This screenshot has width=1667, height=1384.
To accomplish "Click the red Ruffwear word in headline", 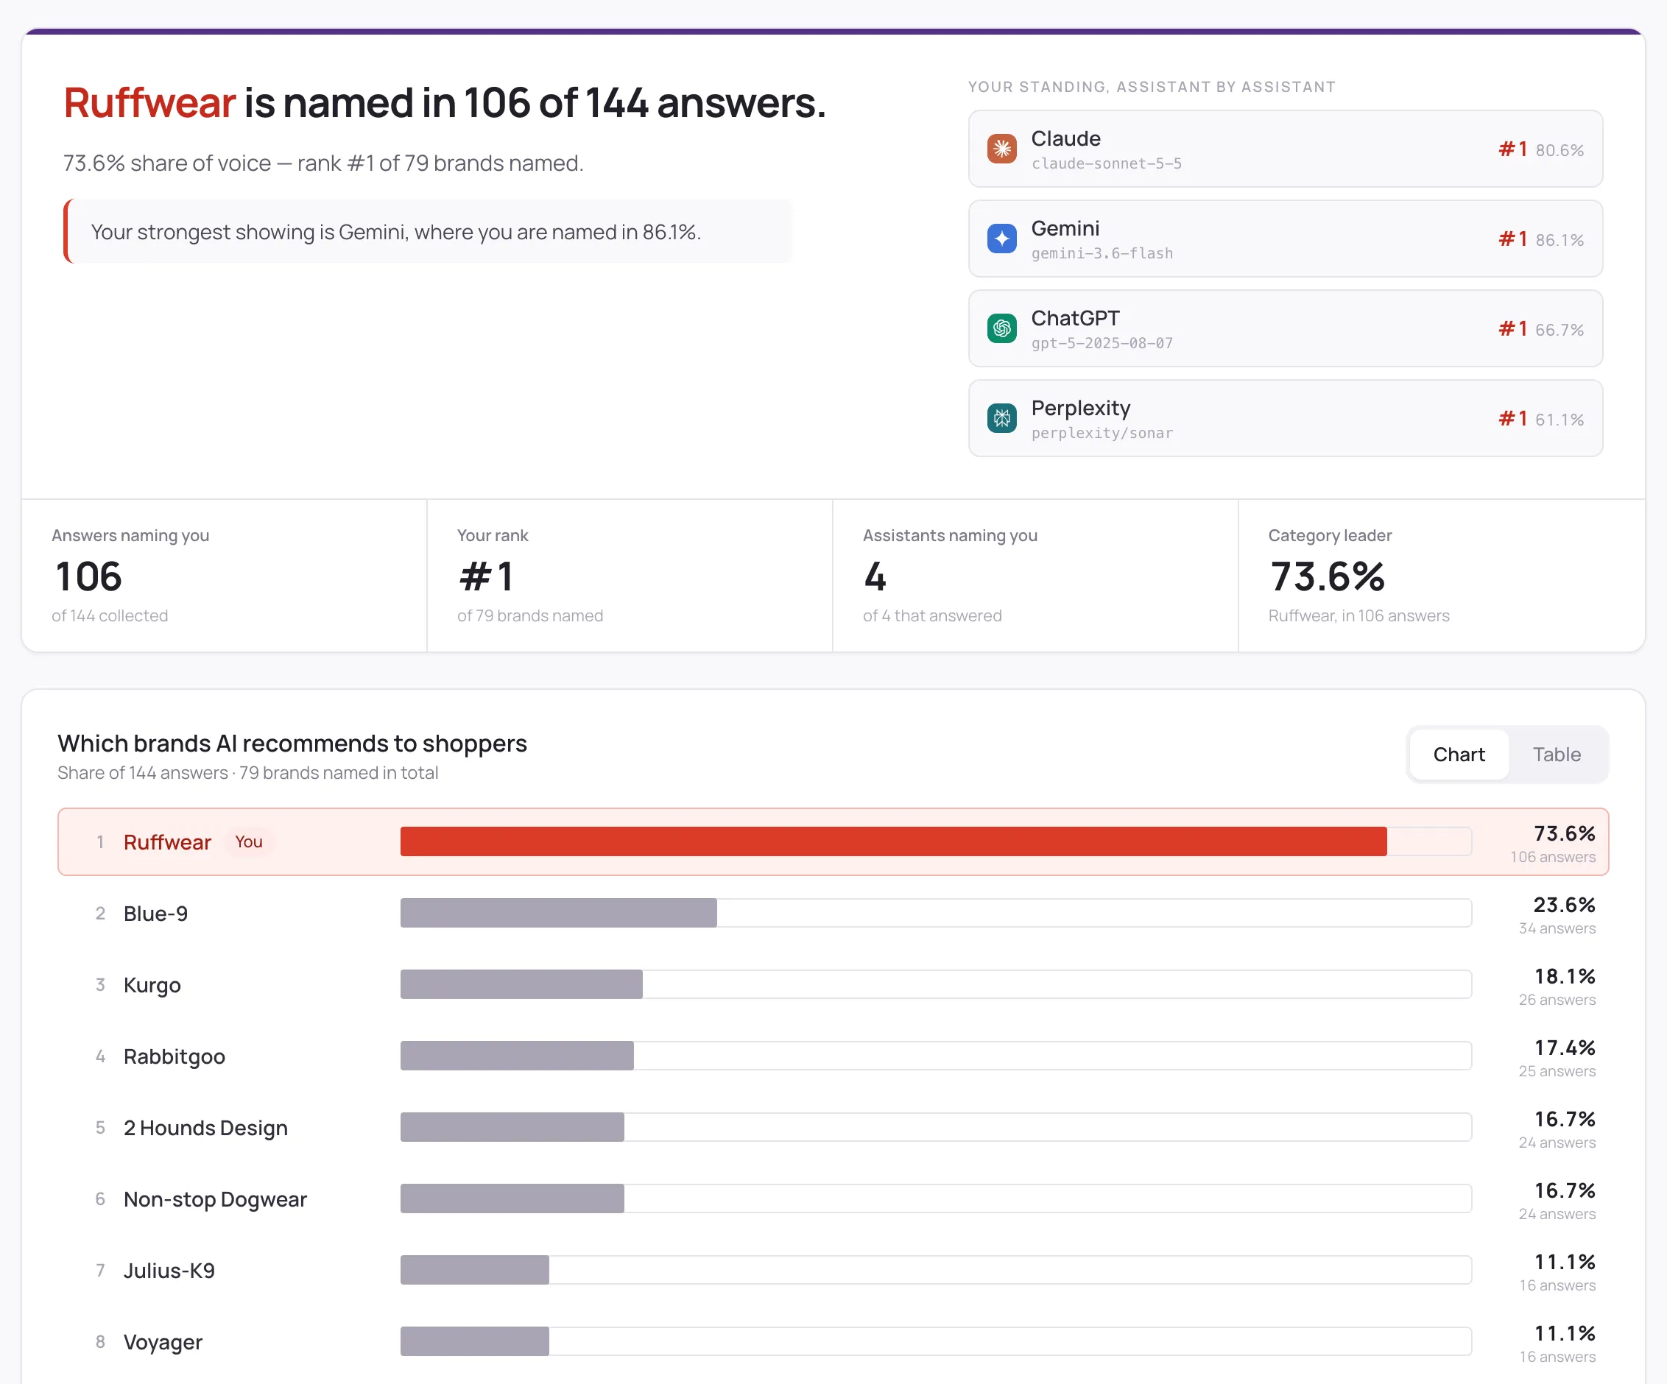I will [x=149, y=102].
